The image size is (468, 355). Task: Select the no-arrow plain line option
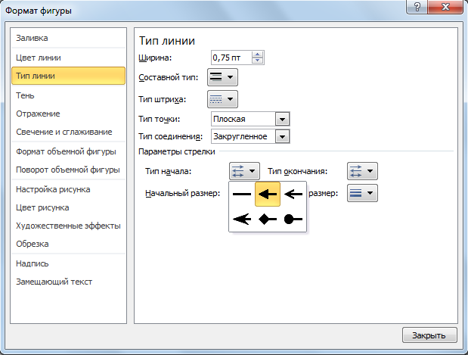(242, 195)
